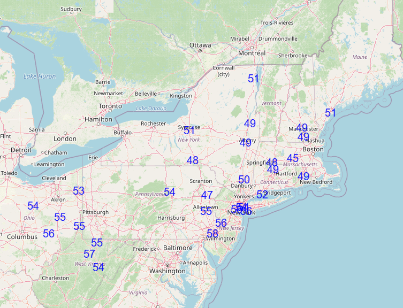Select the 58 reading near Wilmington
This screenshot has height=308, width=403.
[x=212, y=233]
